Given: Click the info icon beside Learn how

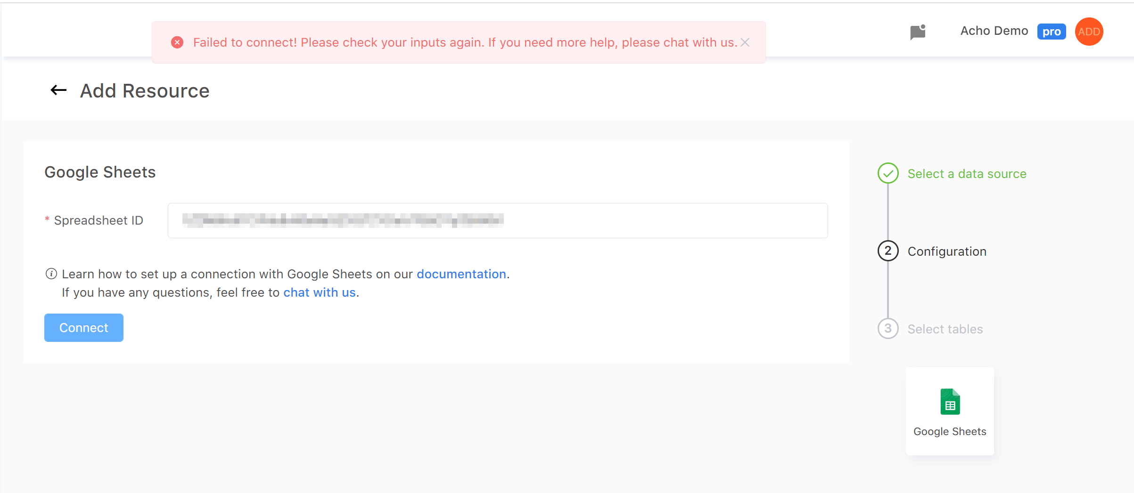Looking at the screenshot, I should coord(51,274).
